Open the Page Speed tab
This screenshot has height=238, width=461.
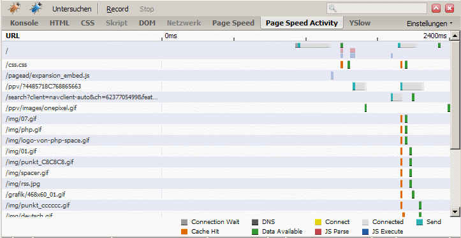coord(233,23)
